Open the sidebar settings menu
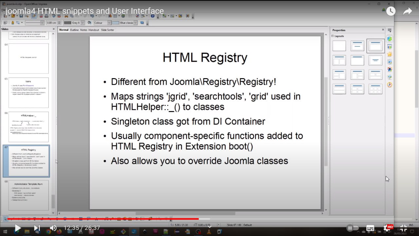 coord(390,30)
